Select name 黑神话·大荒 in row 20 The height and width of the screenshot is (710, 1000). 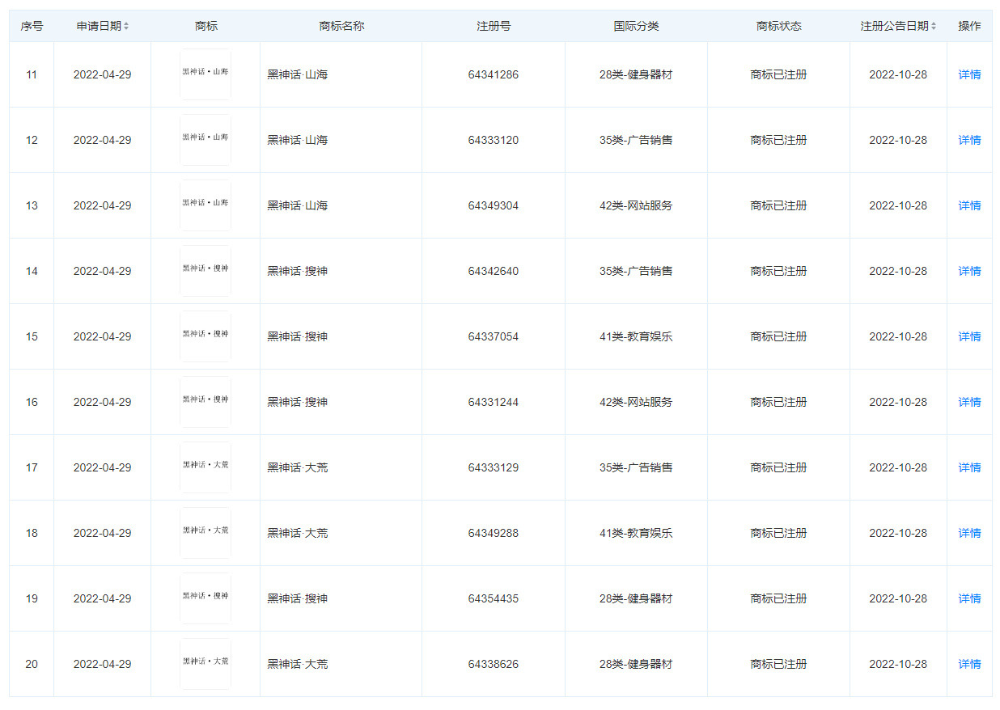pyautogui.click(x=298, y=664)
